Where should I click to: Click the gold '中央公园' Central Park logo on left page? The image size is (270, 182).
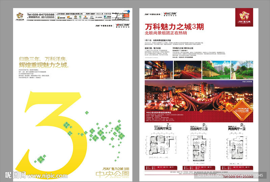(x=112, y=175)
